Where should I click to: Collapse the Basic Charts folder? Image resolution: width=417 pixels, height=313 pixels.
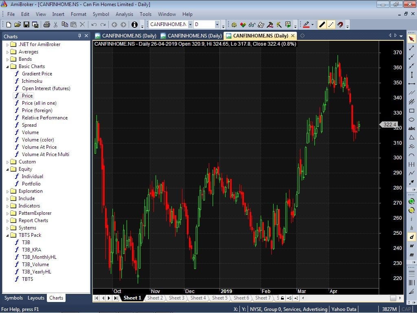(7, 67)
